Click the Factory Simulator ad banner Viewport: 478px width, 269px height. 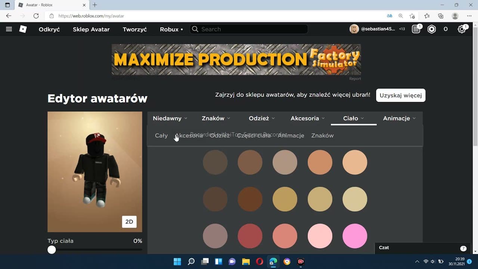pos(236,59)
